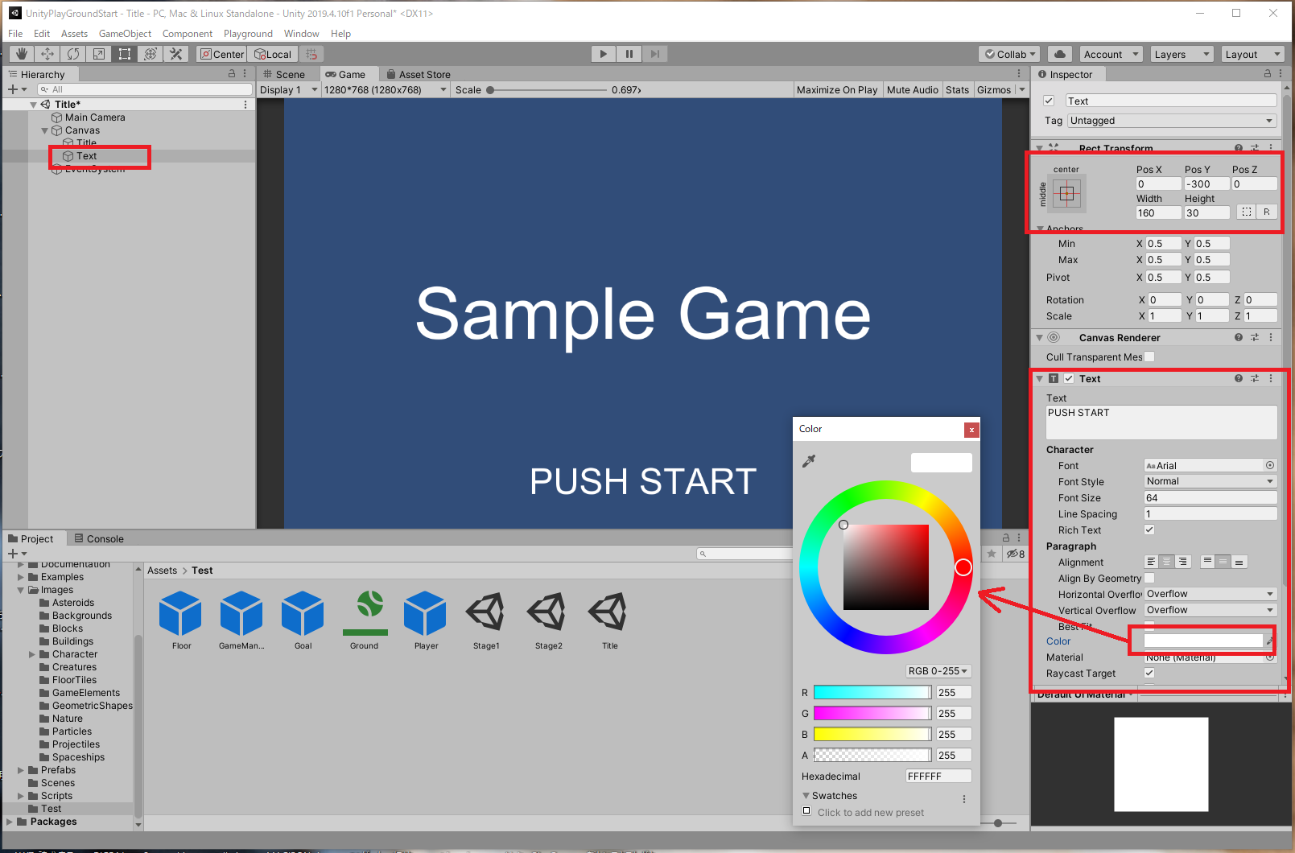Screen dimensions: 1295x853
Task: Open Account dropdown button
Action: [1111, 54]
